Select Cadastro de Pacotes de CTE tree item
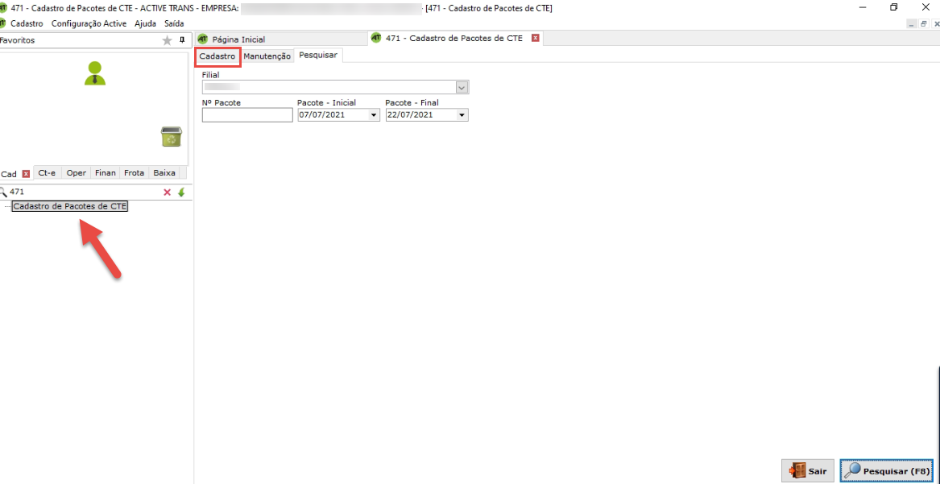This screenshot has height=484, width=940. click(70, 206)
